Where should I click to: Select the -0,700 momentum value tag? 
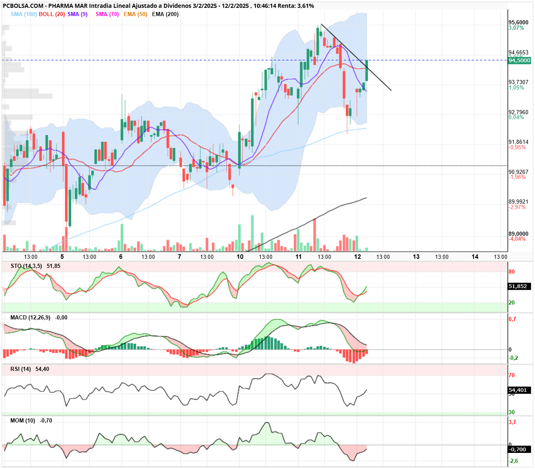519,449
